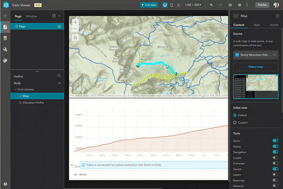The width and height of the screenshot is (283, 189).
Task: Switch to the Style tab
Action: click(x=256, y=25)
